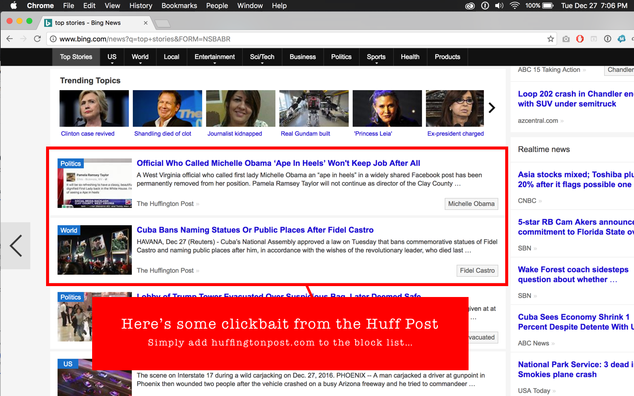
Task: Open the Apple menu
Action: coord(13,5)
